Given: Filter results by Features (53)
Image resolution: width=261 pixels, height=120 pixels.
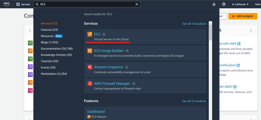Looking at the screenshot, I should click(x=49, y=30).
